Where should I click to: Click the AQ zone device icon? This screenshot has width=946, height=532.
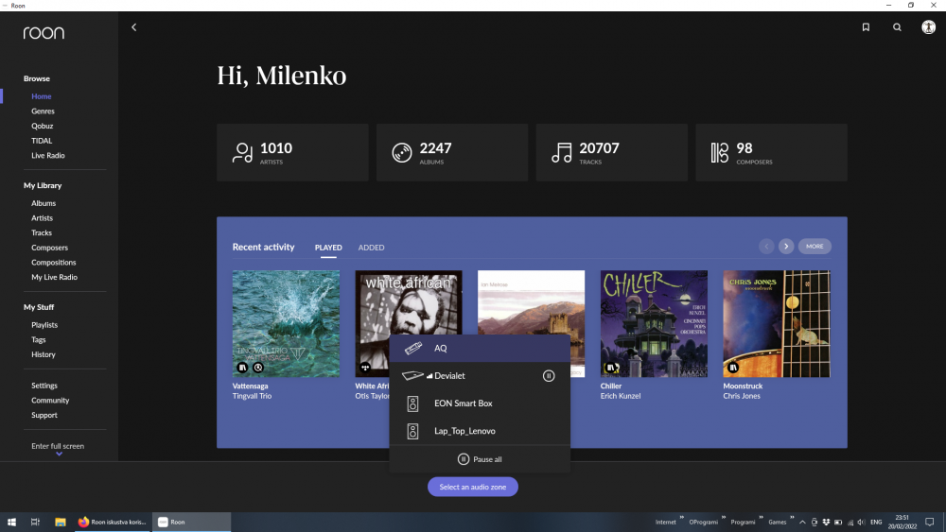413,349
